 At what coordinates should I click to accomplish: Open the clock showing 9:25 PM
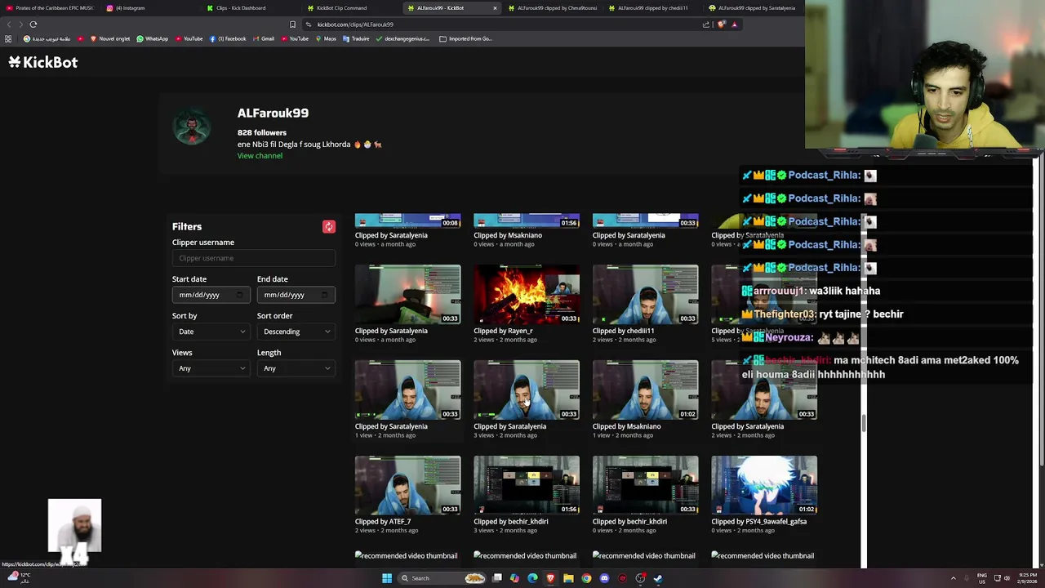click(1028, 578)
